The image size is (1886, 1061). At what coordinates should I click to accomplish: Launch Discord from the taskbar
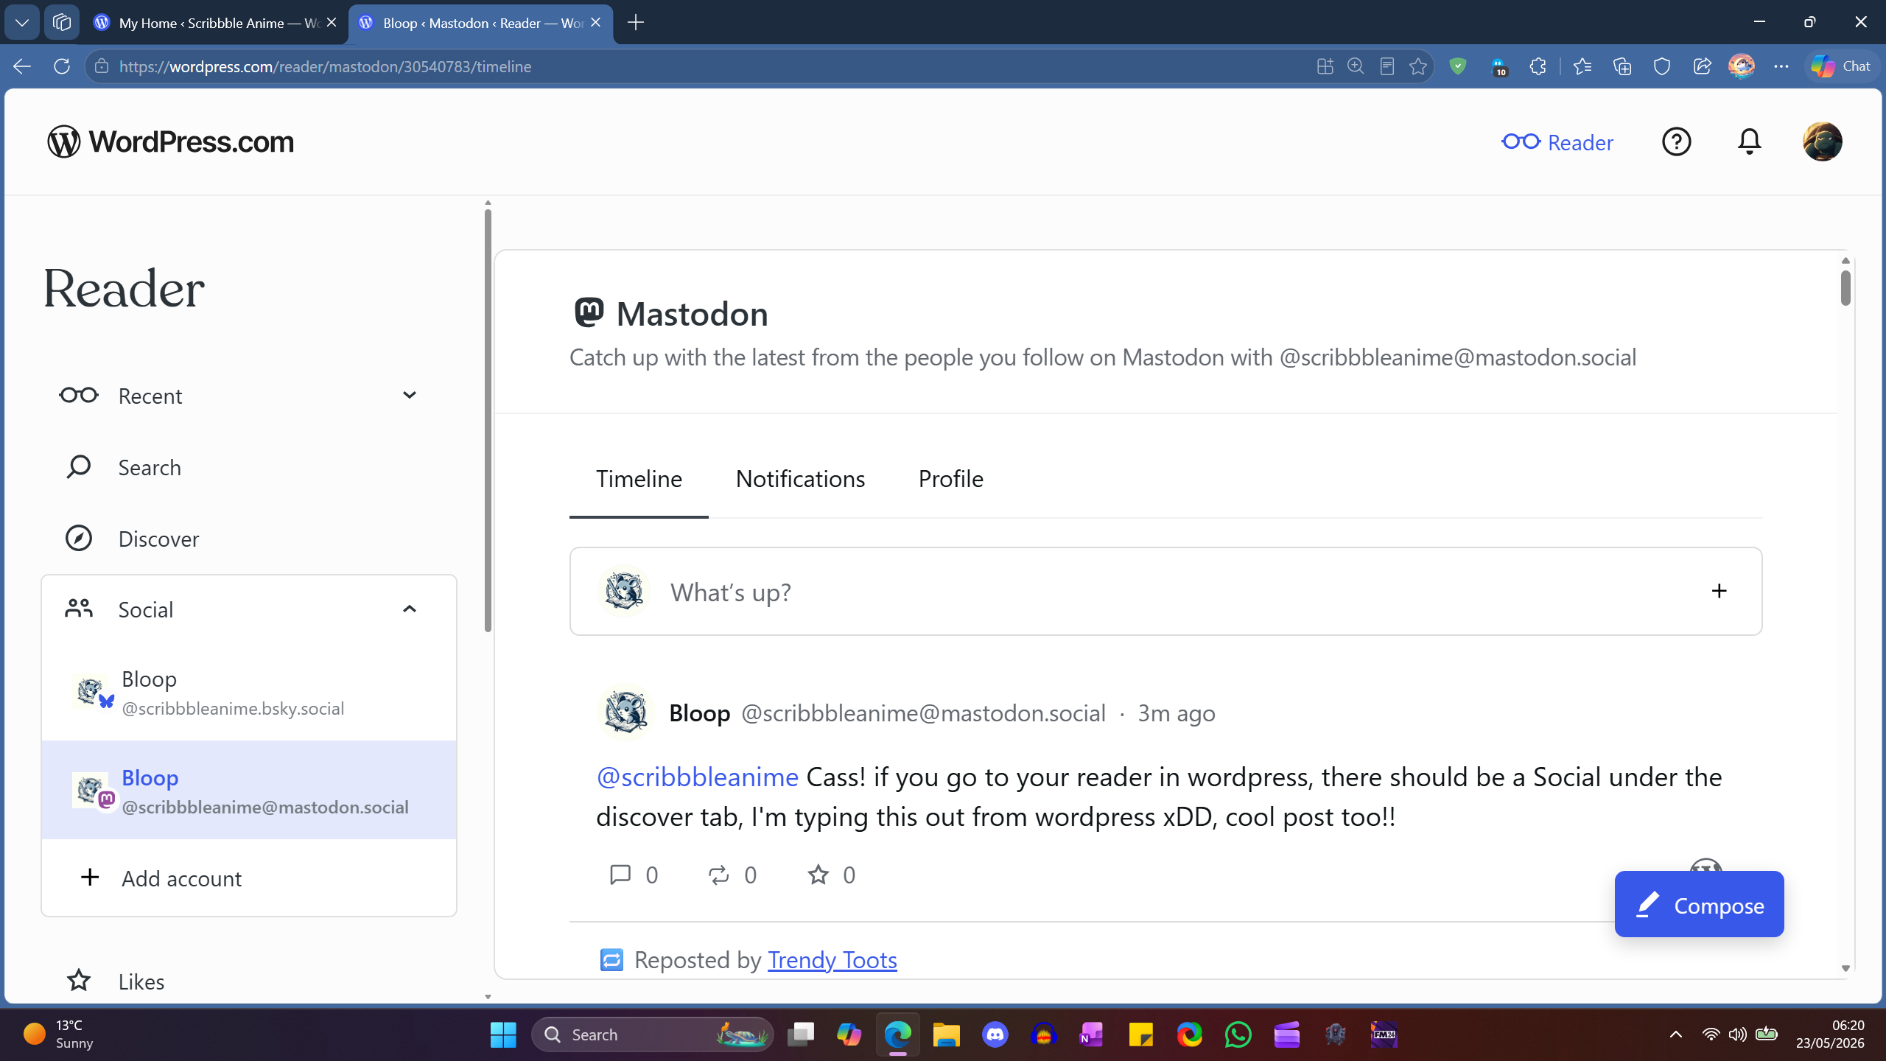coord(995,1034)
